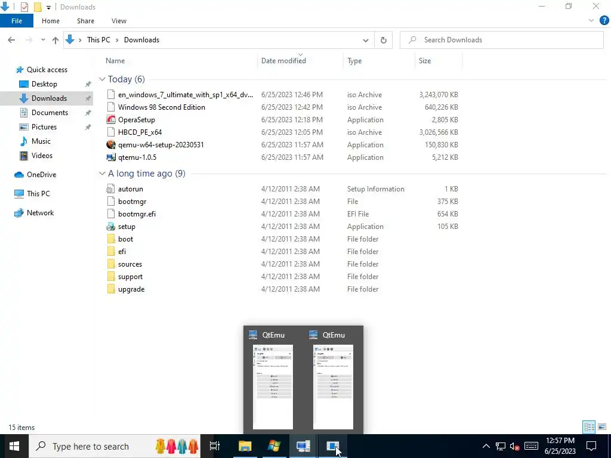Switch to details view layout icon
611x458 pixels.
(589, 427)
